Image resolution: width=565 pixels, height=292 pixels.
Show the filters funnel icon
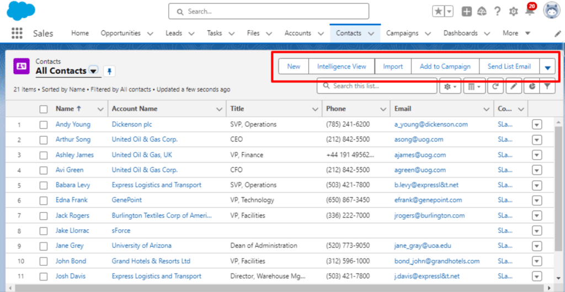547,86
